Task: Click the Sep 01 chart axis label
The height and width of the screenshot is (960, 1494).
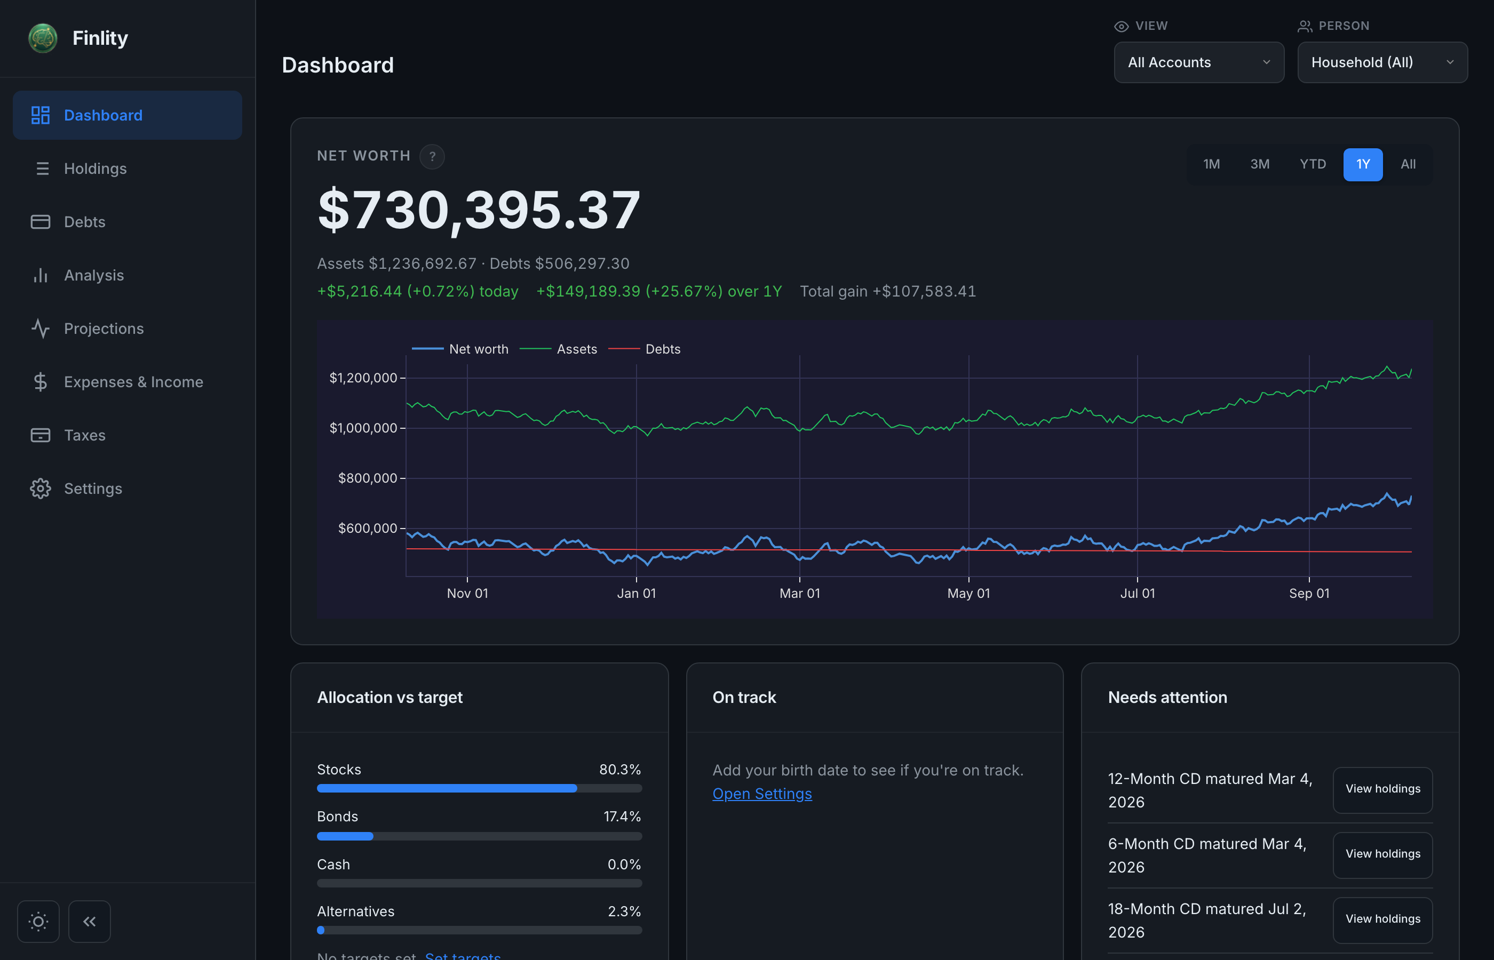Action: click(1309, 594)
